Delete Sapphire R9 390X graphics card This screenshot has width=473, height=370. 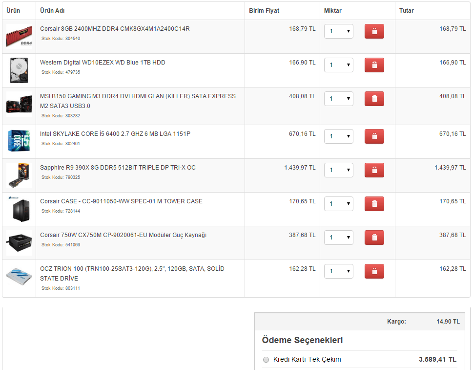(x=374, y=170)
